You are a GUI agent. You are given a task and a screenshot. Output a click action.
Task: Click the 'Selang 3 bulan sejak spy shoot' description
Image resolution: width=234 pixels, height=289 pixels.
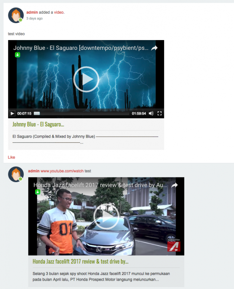coord(101,276)
